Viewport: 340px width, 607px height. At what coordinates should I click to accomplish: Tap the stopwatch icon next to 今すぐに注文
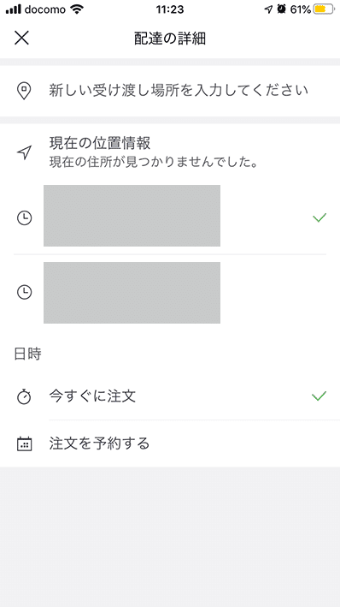tap(24, 396)
